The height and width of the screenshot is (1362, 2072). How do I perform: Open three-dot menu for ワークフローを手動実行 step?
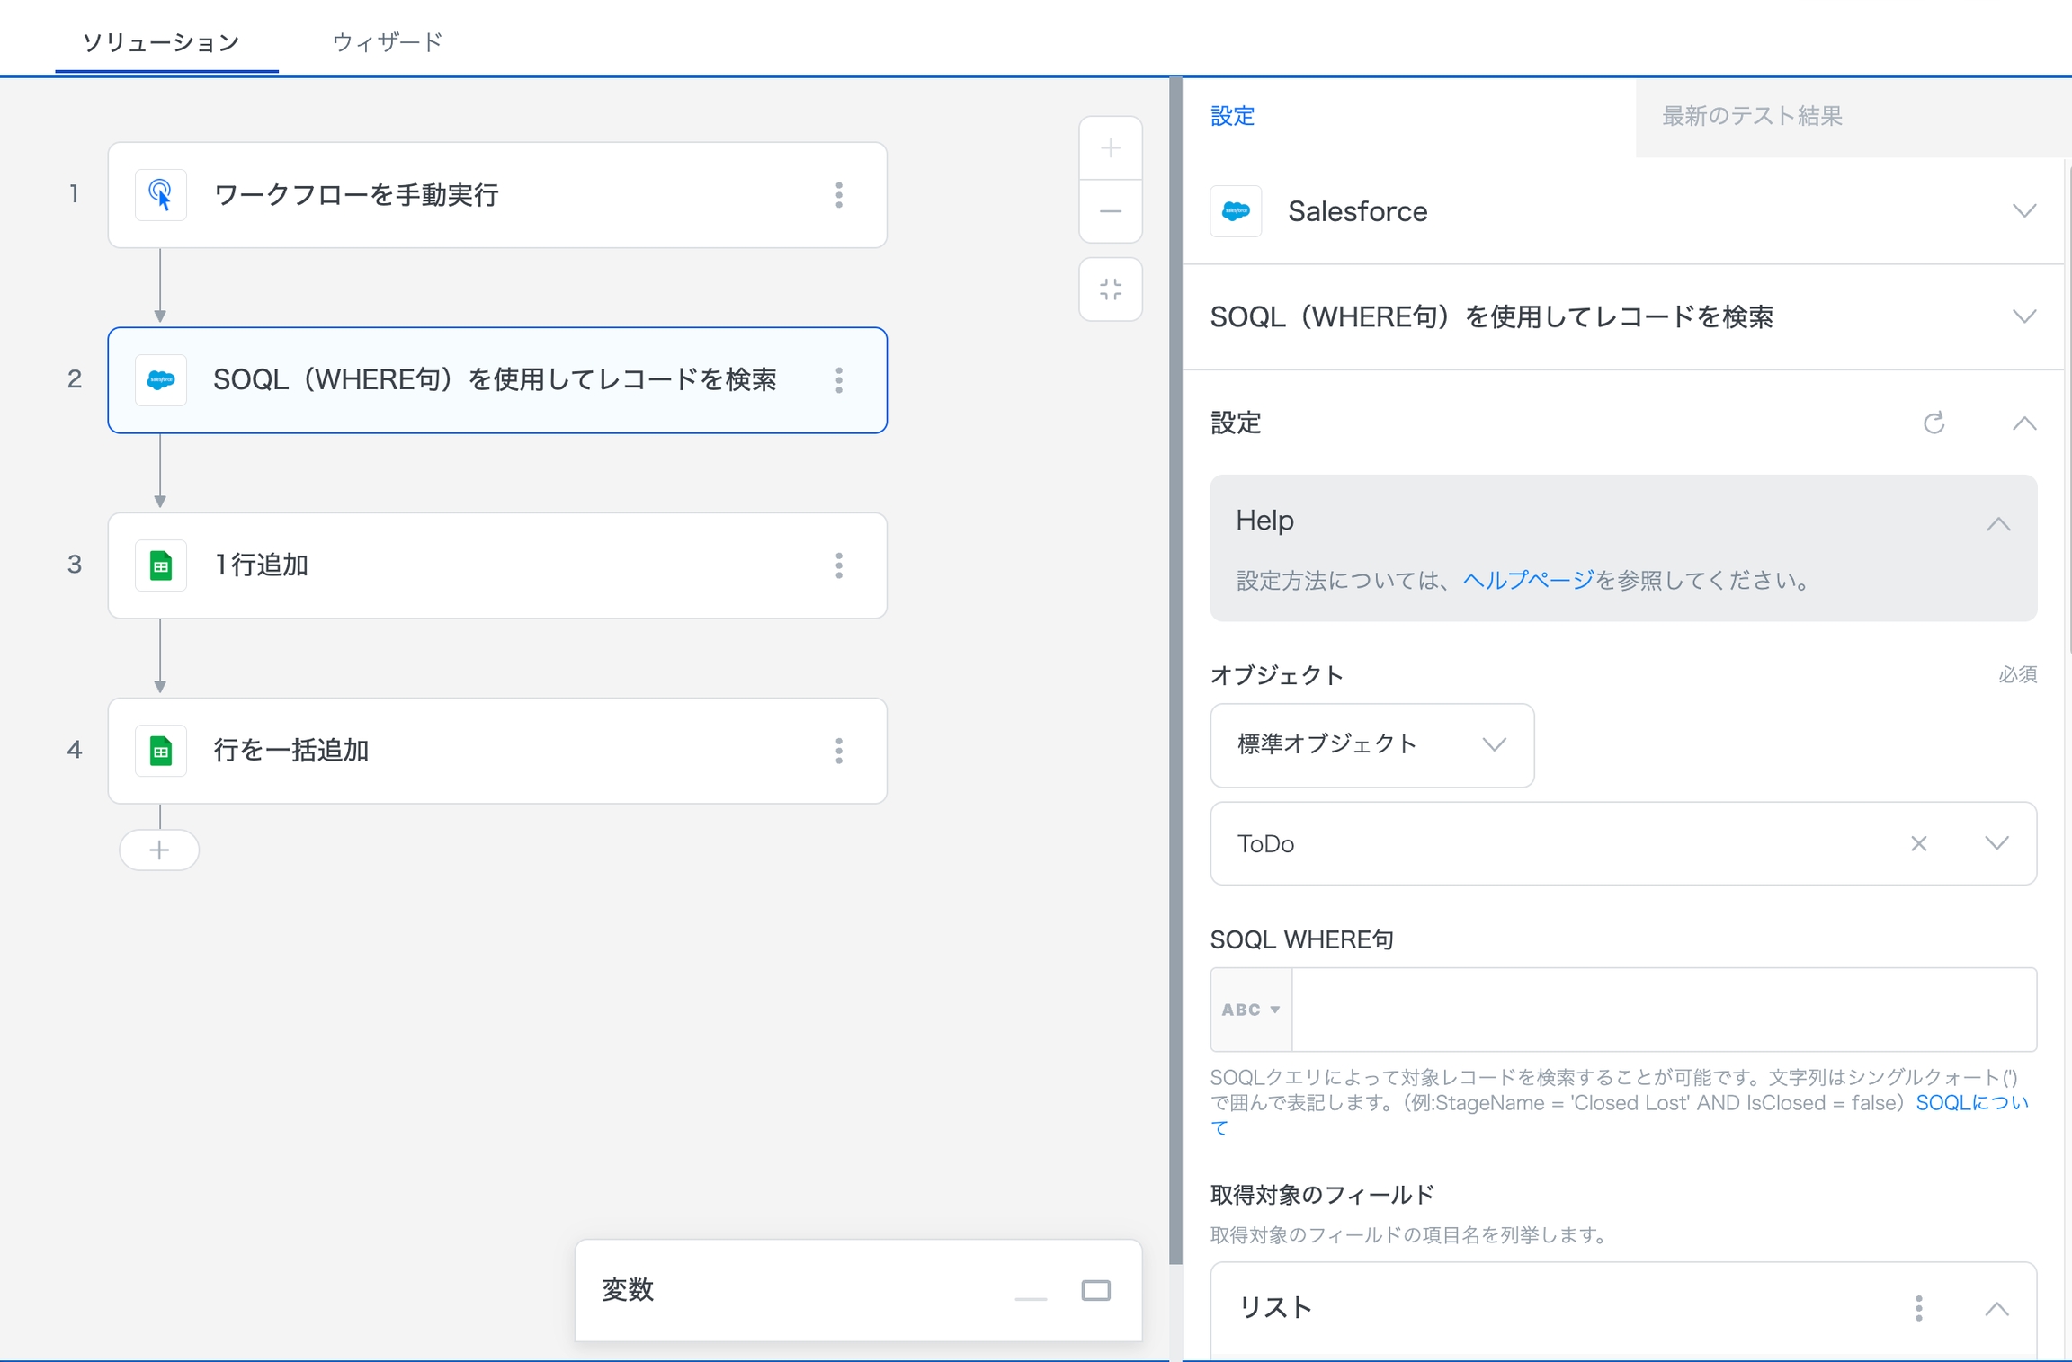tap(838, 195)
